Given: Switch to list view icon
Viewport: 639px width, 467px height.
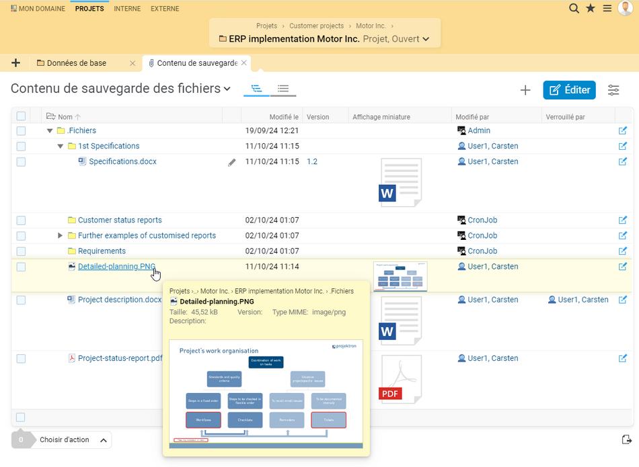Looking at the screenshot, I should click(x=283, y=89).
